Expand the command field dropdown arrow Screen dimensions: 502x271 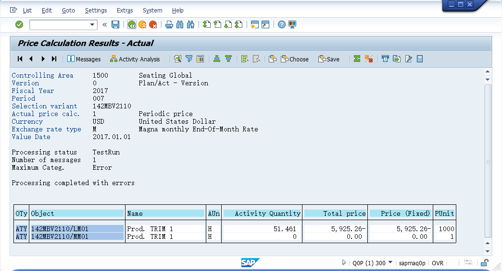[x=92, y=24]
